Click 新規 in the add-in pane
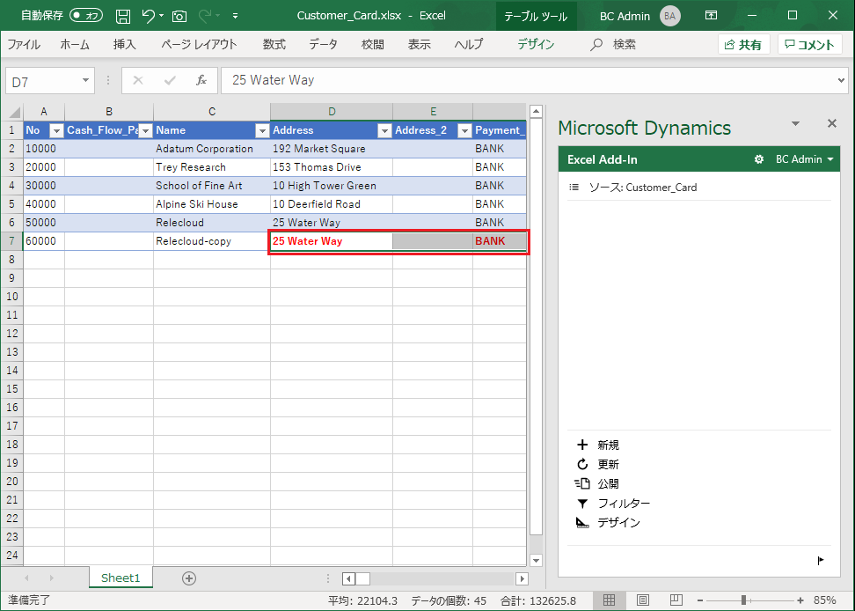The image size is (855, 611). [597, 445]
